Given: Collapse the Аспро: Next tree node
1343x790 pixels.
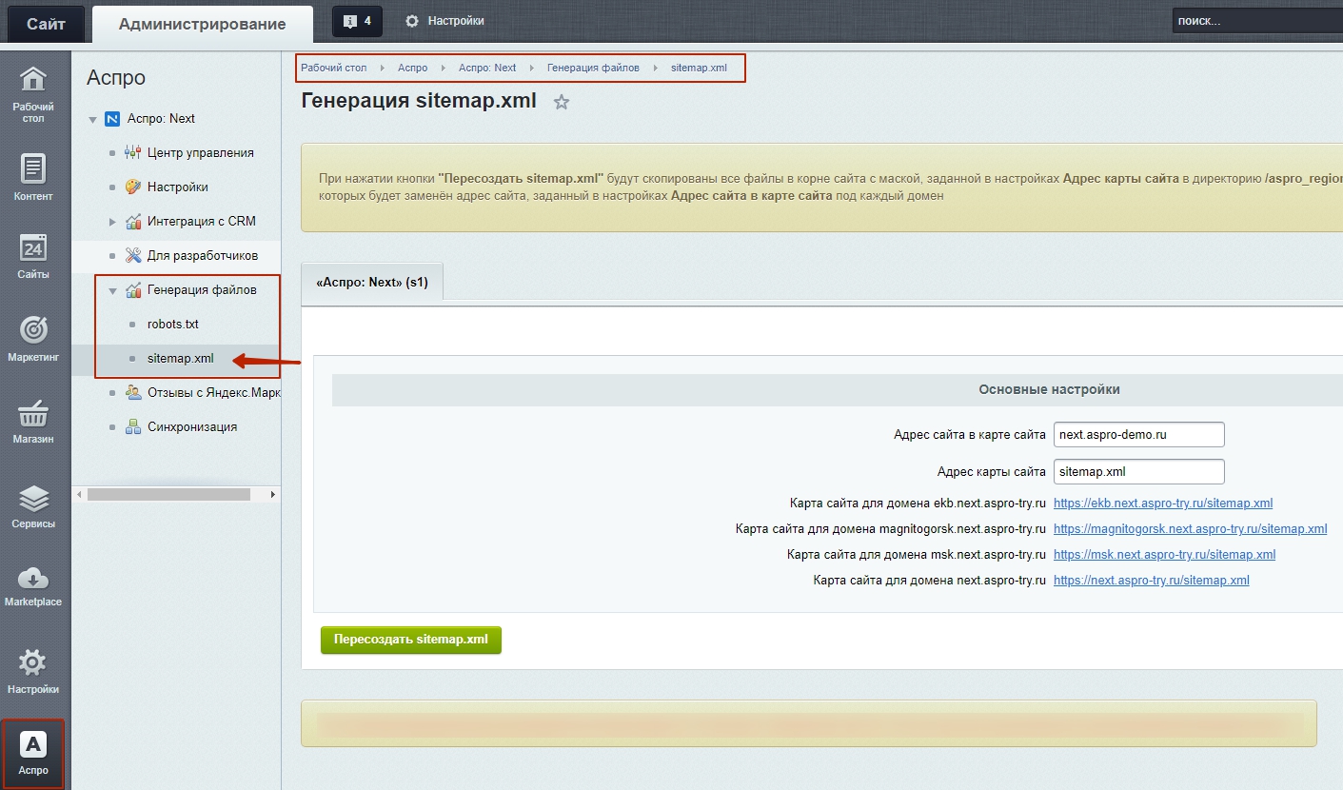Looking at the screenshot, I should [92, 120].
